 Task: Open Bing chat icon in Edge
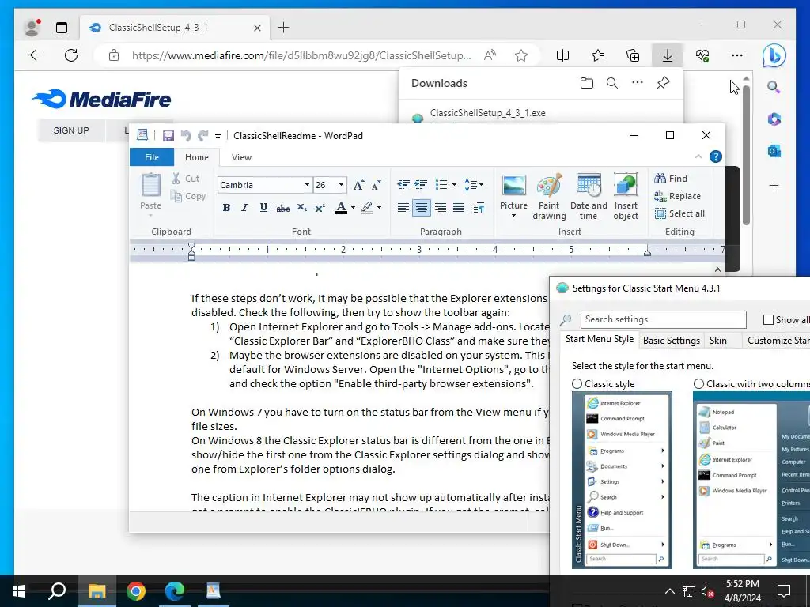pyautogui.click(x=774, y=56)
